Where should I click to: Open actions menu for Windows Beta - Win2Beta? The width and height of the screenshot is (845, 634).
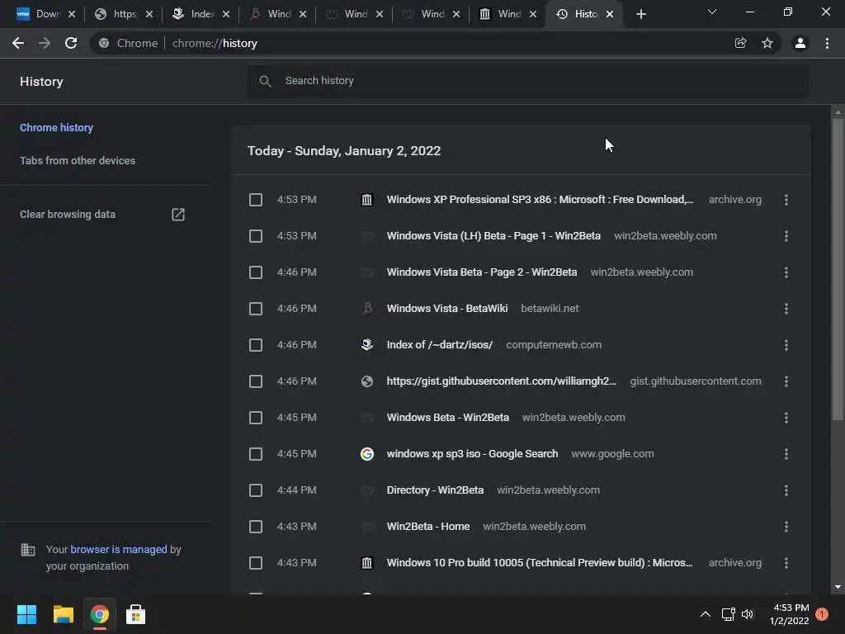(x=786, y=418)
